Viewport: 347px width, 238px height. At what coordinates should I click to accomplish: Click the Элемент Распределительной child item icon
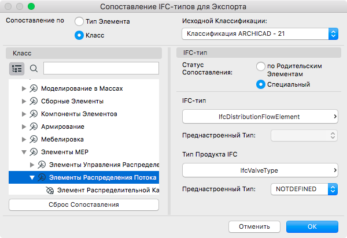[x=50, y=190]
